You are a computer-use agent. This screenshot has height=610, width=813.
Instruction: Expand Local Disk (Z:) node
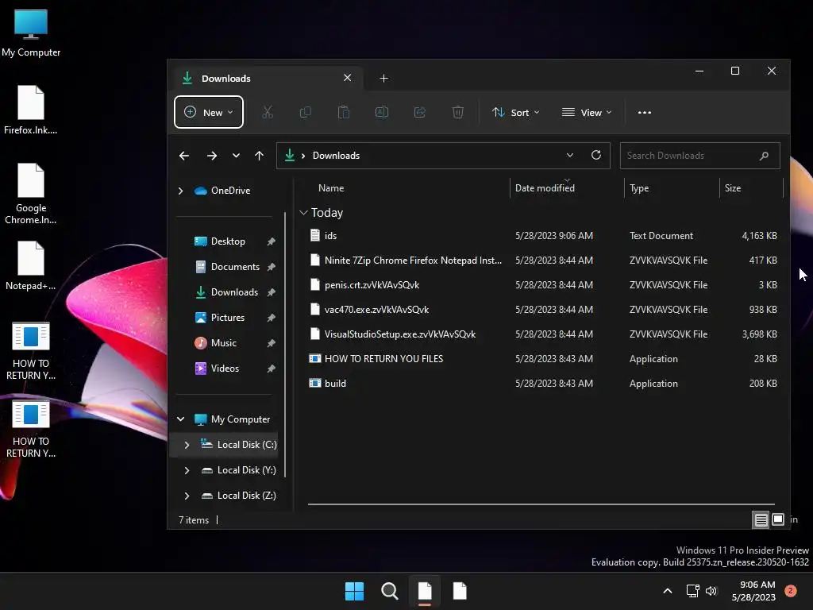(187, 496)
